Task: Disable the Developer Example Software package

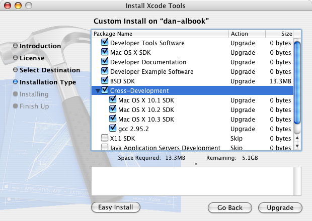Action: [105, 72]
